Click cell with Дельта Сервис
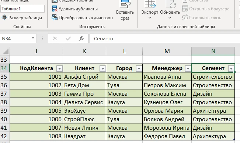The image size is (240, 143). pos(84,102)
